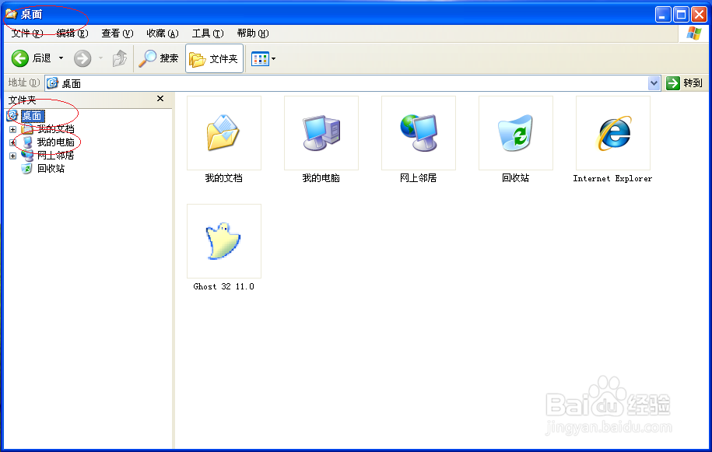The image size is (712, 452).
Task: Click the 回收站 recycle bin thumbnail icon
Action: (x=515, y=133)
